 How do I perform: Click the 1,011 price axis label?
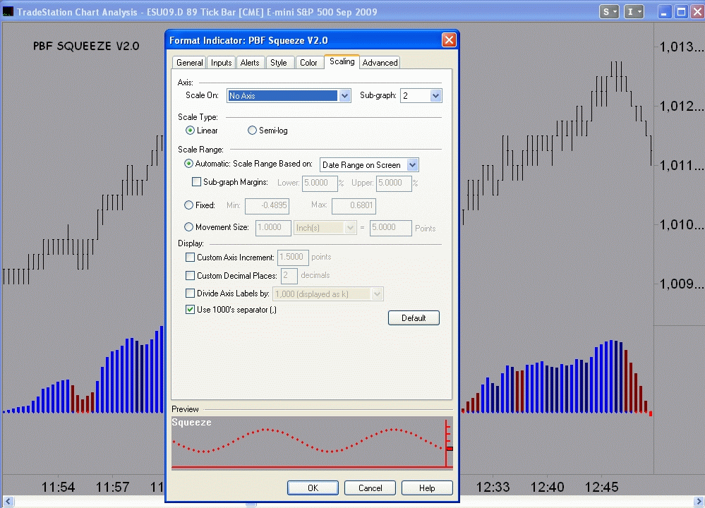tap(681, 165)
